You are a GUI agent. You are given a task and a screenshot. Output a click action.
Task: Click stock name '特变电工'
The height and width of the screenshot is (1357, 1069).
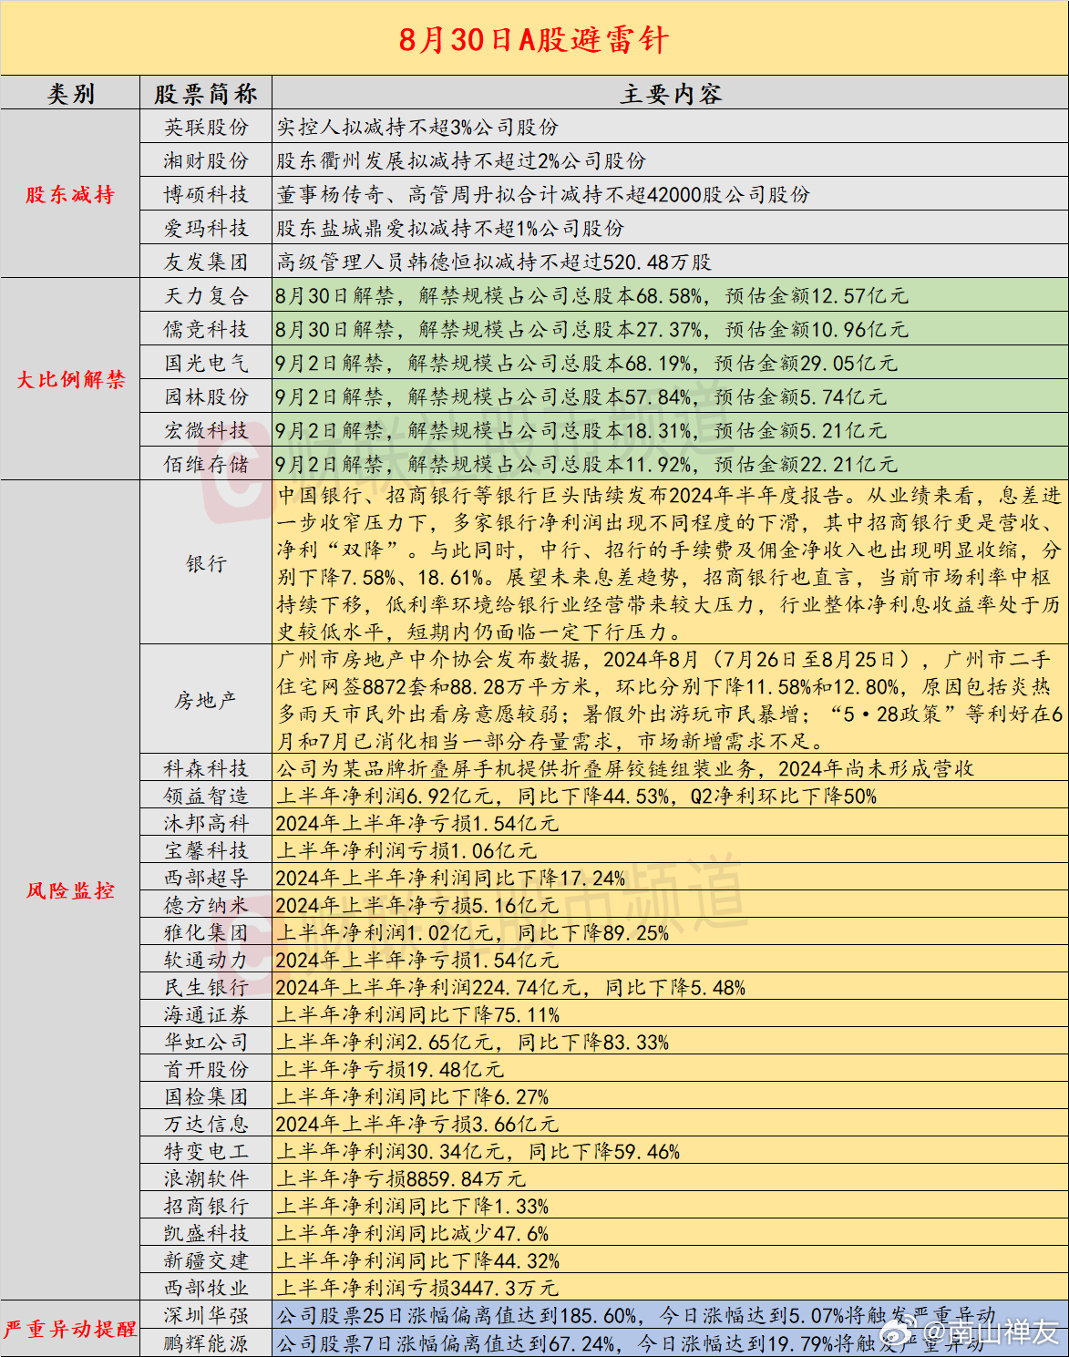pos(206,1151)
